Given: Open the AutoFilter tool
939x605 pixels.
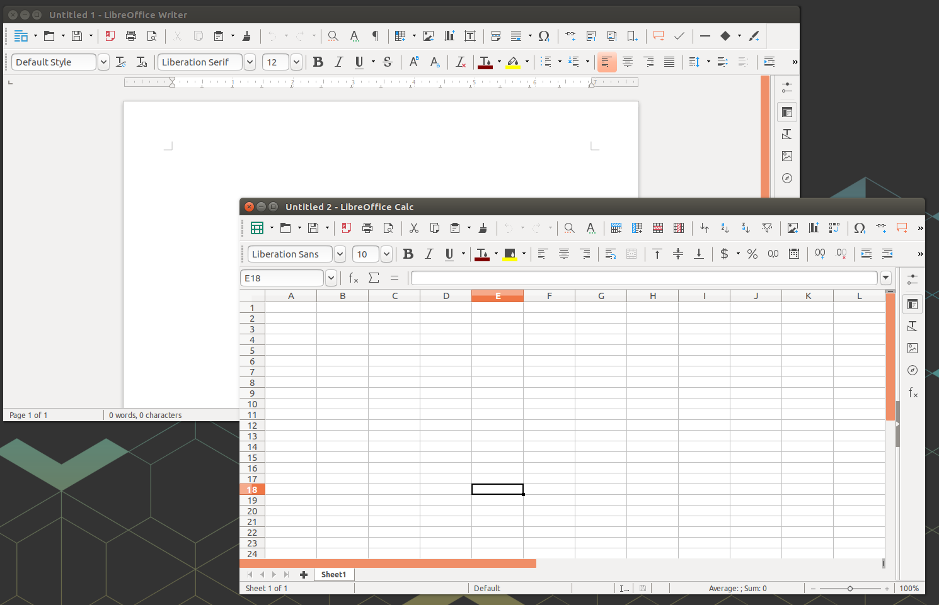Looking at the screenshot, I should click(767, 228).
